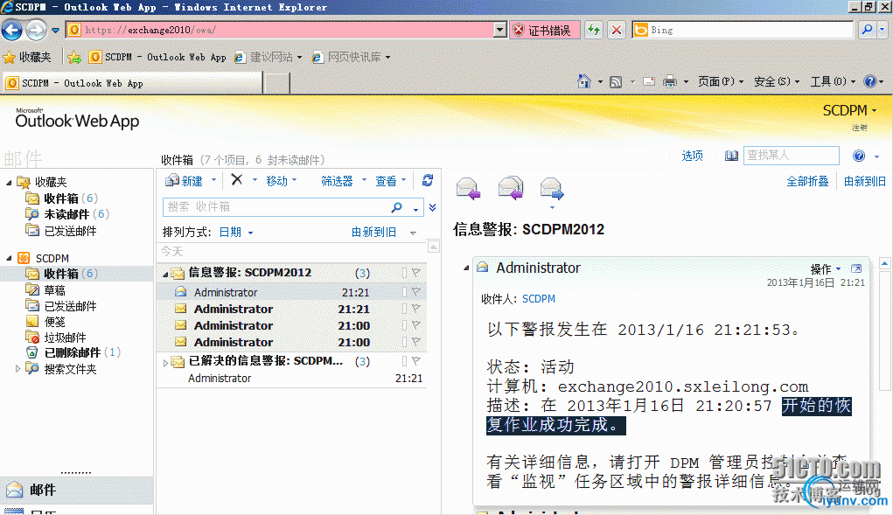Click the 由新到旧 link in reading pane
This screenshot has width=893, height=515.
click(864, 182)
